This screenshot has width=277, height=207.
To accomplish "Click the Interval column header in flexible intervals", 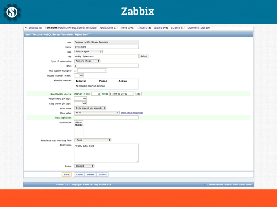I will (x=81, y=81).
